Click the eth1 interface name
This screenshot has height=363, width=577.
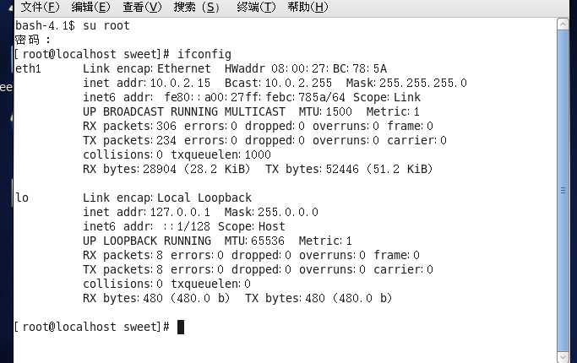(29, 68)
